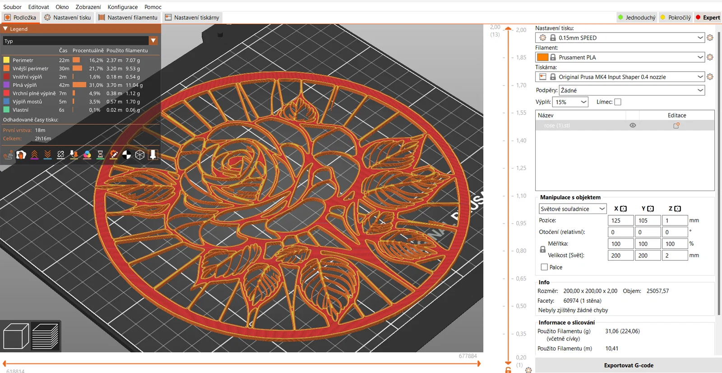Open the Zobrazení menu
The height and width of the screenshot is (373, 722).
[88, 7]
